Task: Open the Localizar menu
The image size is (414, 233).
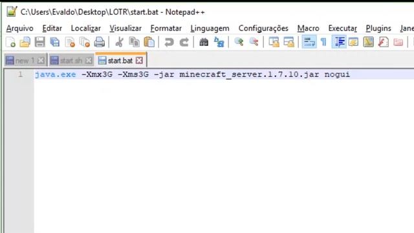Action: [x=86, y=28]
